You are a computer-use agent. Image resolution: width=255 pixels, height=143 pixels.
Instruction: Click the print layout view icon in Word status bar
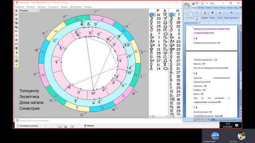click(x=196, y=120)
